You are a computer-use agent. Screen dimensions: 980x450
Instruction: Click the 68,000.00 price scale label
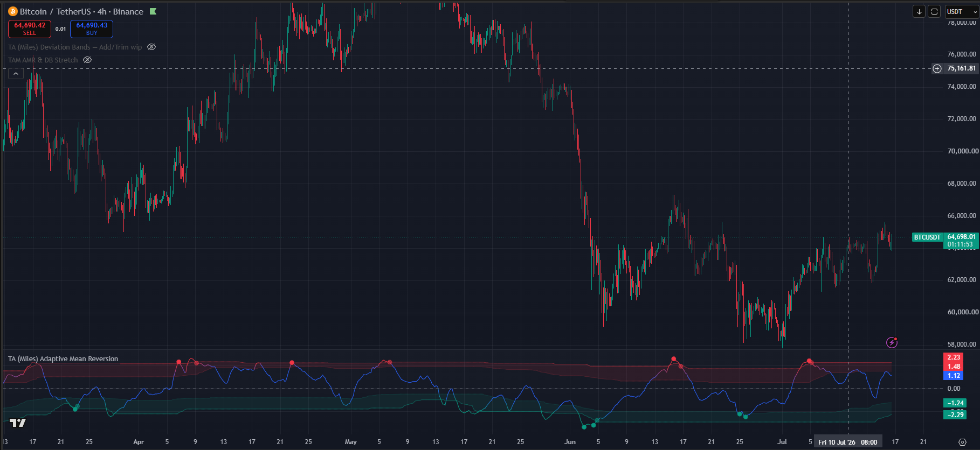coord(962,184)
